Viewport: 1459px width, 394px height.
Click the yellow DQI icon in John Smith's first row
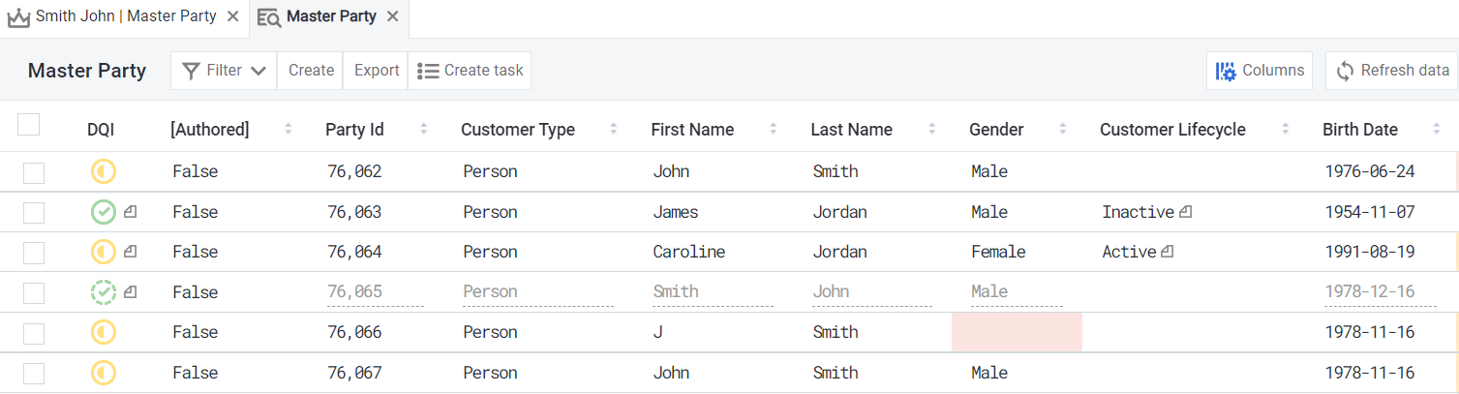point(104,172)
